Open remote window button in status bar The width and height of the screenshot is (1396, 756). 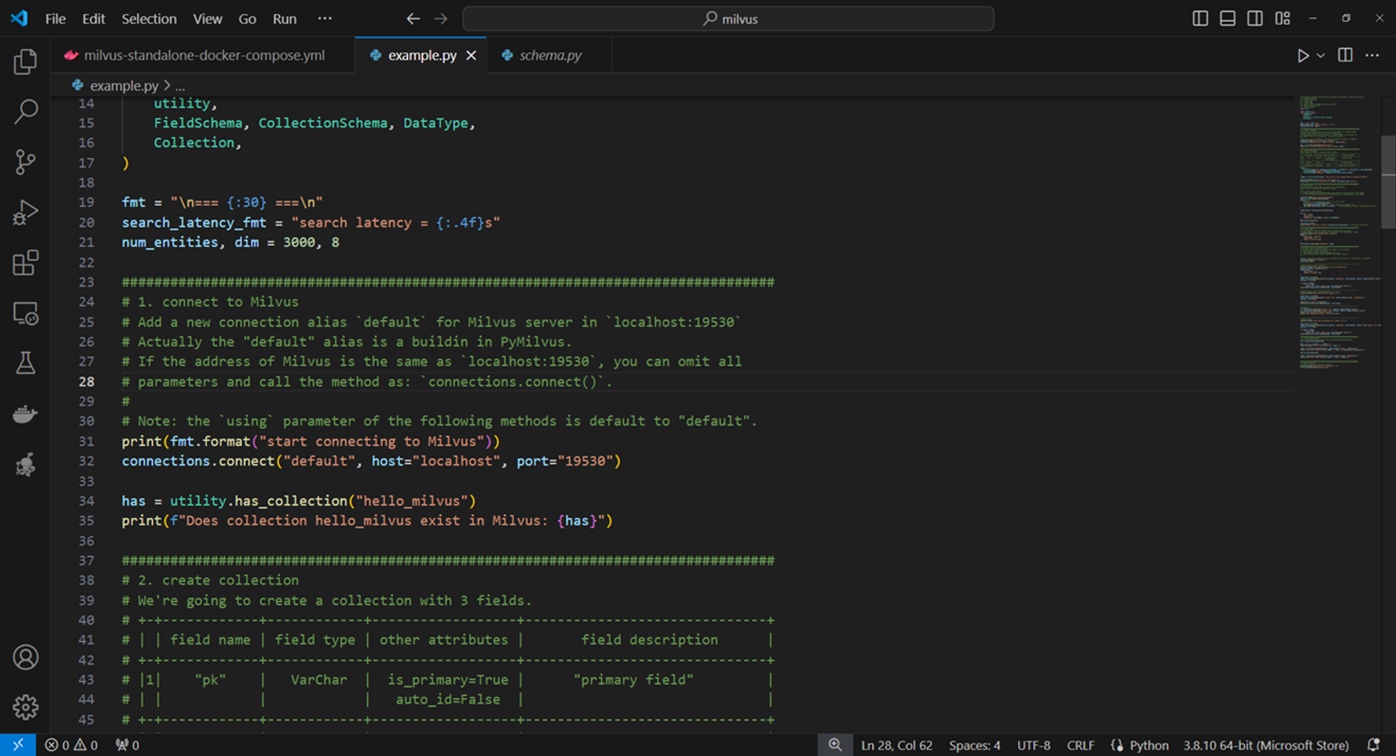point(18,745)
